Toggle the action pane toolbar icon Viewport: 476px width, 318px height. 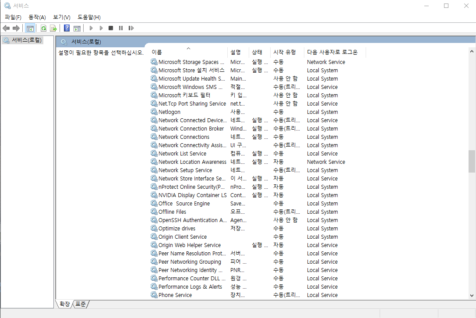pos(77,28)
